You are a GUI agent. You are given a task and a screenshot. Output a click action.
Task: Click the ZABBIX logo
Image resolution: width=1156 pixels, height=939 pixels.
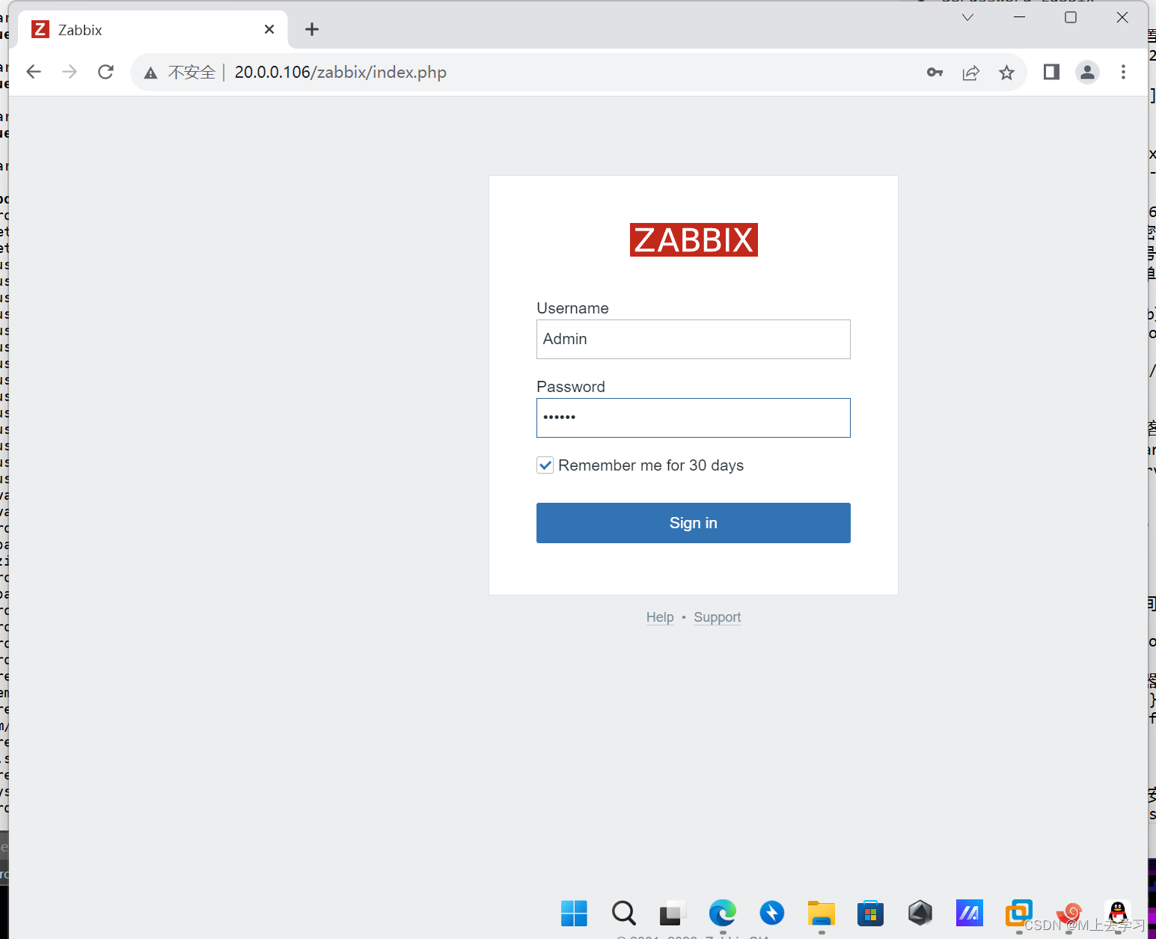point(694,239)
